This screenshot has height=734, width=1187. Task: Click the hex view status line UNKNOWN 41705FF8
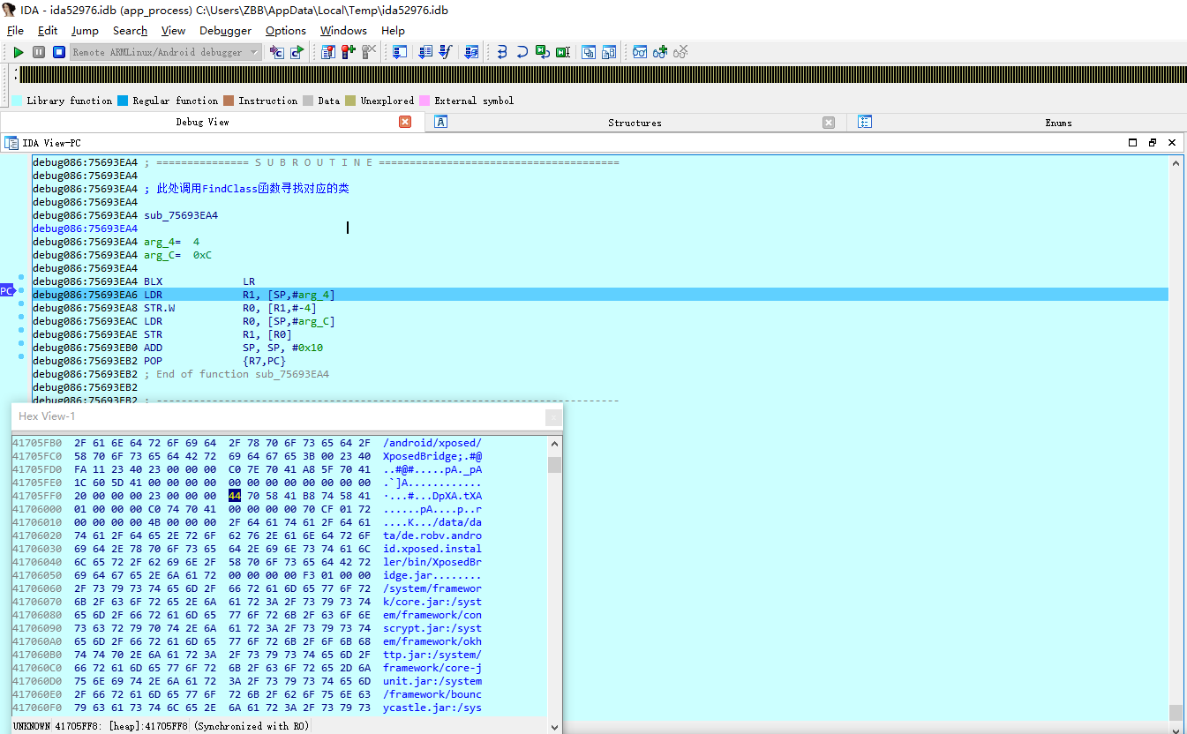(x=162, y=726)
